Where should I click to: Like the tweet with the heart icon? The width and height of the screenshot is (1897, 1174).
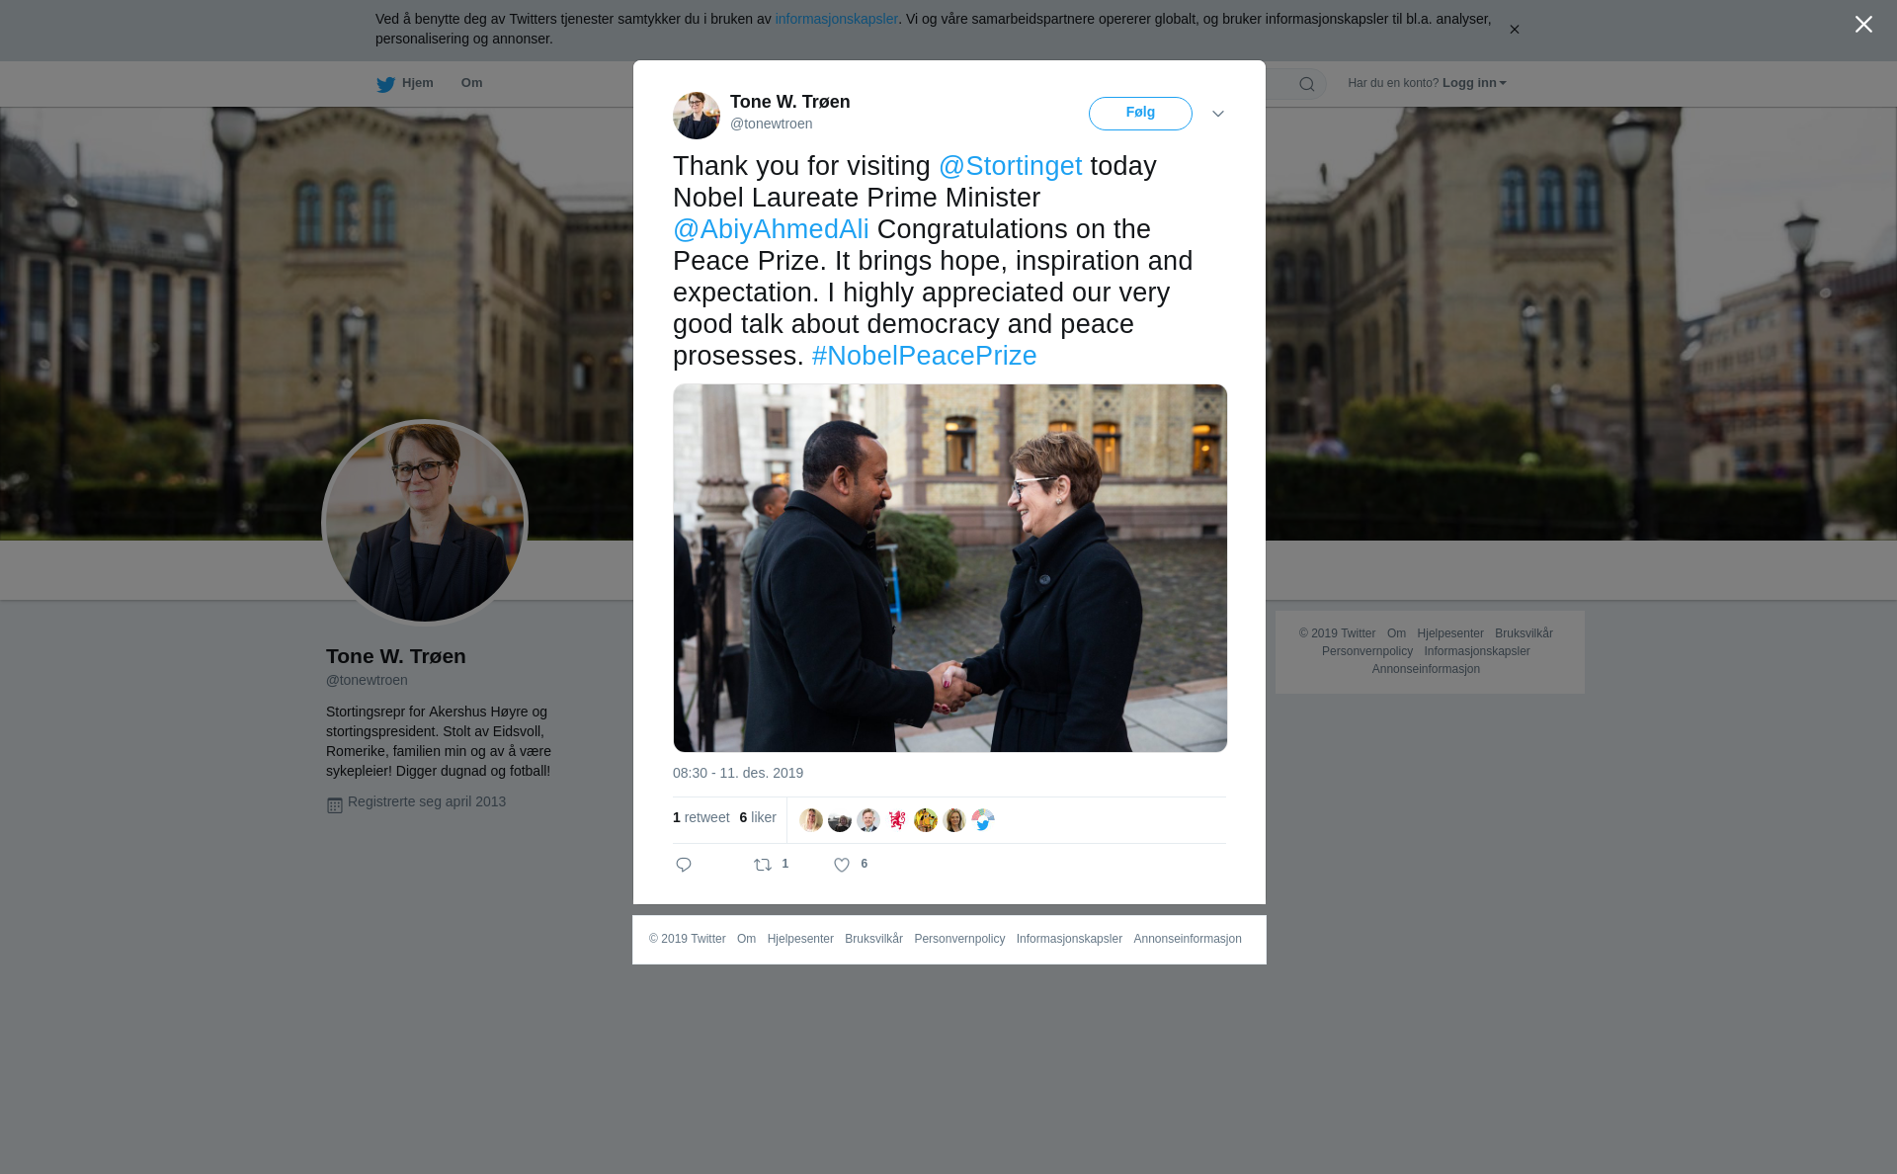(842, 865)
